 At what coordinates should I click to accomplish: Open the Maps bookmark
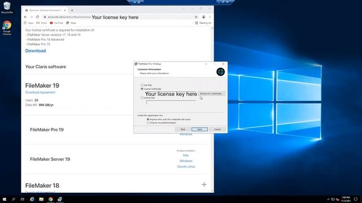[x=71, y=23]
